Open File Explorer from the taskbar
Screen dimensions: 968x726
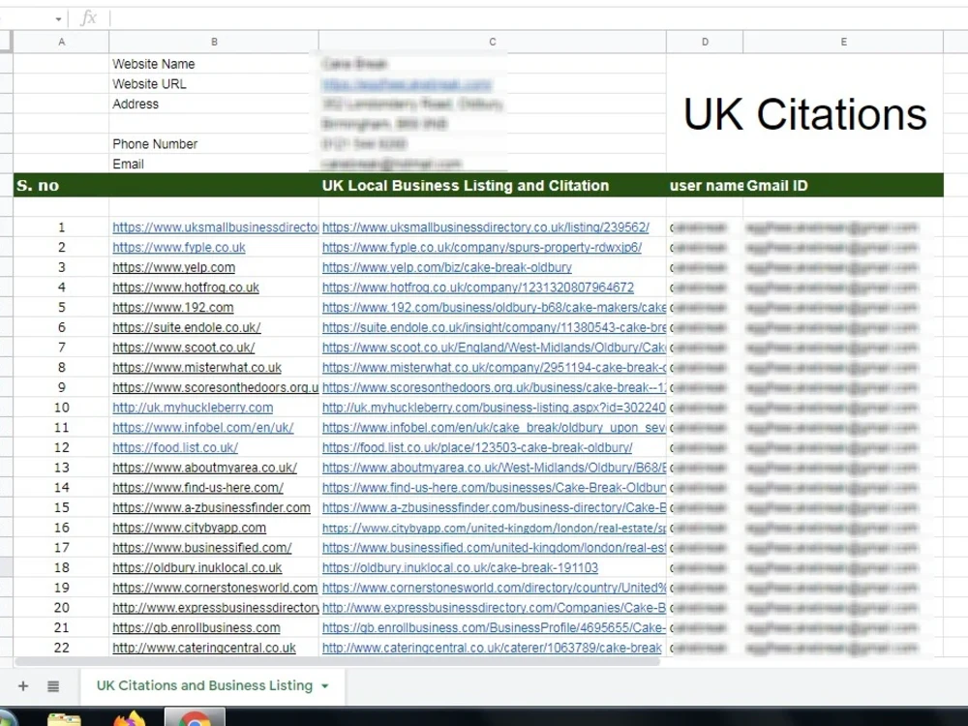(x=64, y=719)
